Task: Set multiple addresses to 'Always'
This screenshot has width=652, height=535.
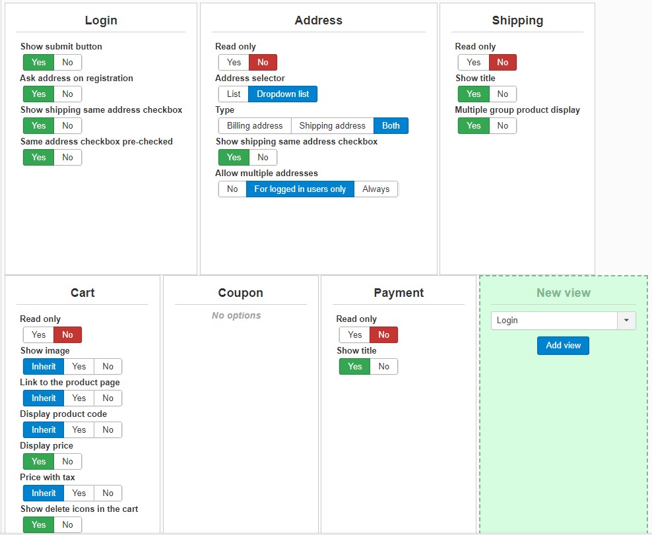Action: point(376,189)
